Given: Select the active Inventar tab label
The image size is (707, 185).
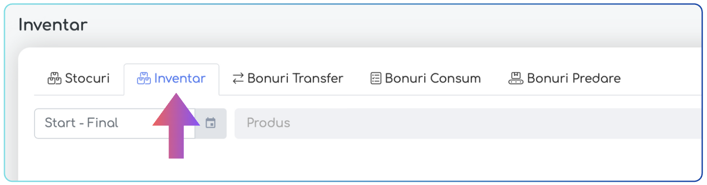Looking at the screenshot, I should pos(180,79).
